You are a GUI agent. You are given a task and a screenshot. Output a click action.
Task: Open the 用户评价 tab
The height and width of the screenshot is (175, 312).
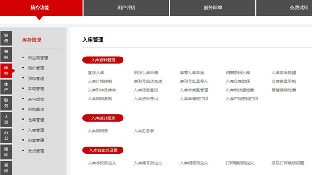pyautogui.click(x=126, y=8)
